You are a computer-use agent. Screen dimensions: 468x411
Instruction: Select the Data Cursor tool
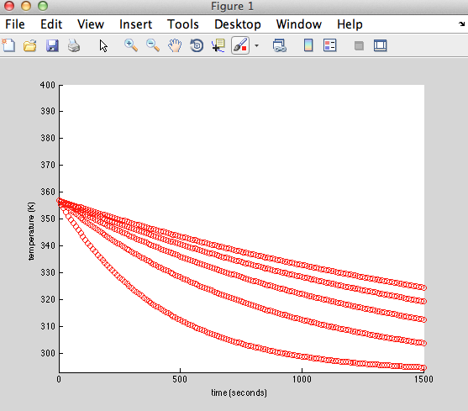[x=218, y=45]
